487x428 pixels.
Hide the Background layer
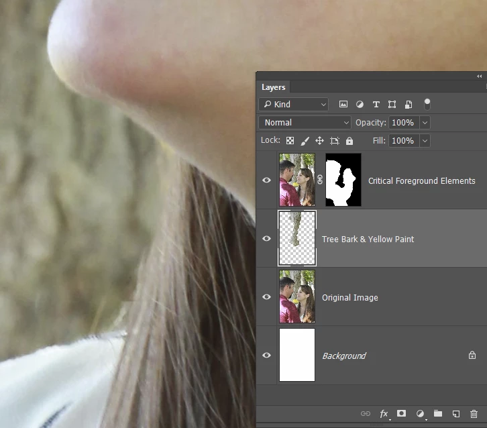tap(266, 355)
